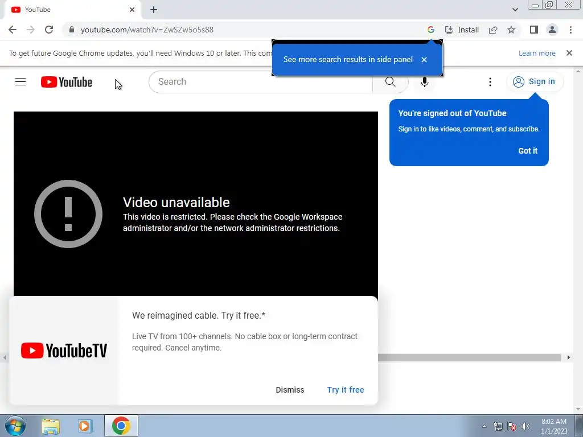Reload the current page
Screen dimensions: 583x437
point(49,30)
